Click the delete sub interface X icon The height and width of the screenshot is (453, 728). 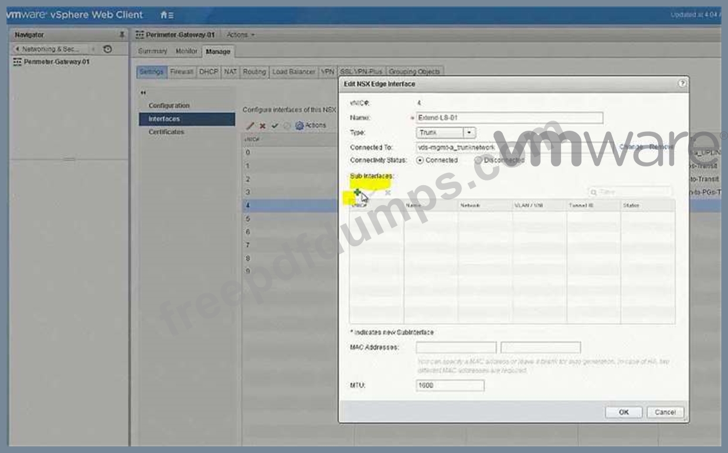tap(387, 192)
